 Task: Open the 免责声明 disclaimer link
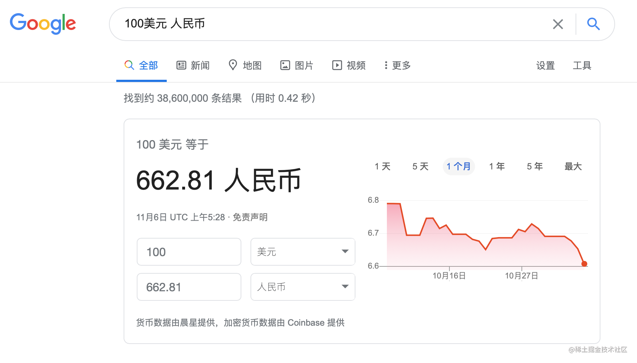250,217
